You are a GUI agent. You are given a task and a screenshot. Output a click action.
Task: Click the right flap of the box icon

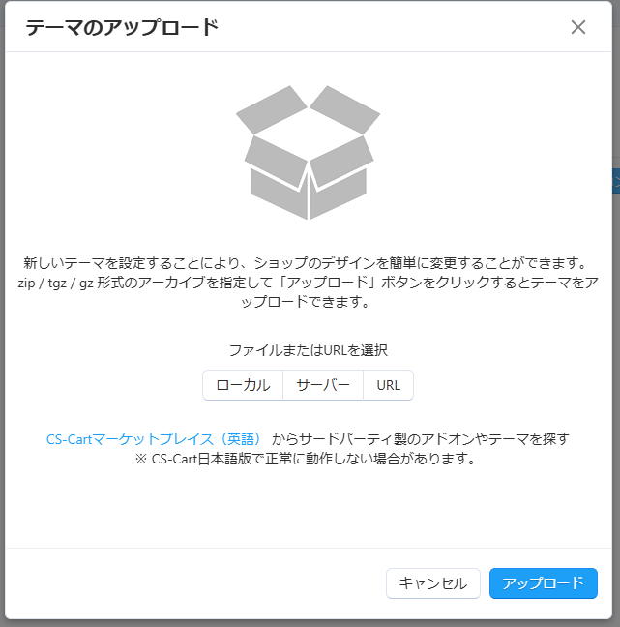[345, 110]
